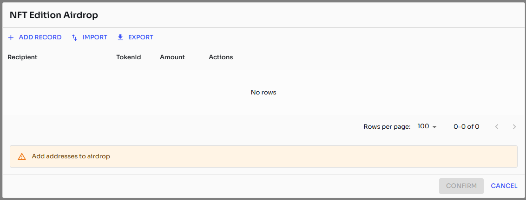The image size is (526, 200).
Task: Expand the dropdown arrow next to 100
Action: point(434,127)
